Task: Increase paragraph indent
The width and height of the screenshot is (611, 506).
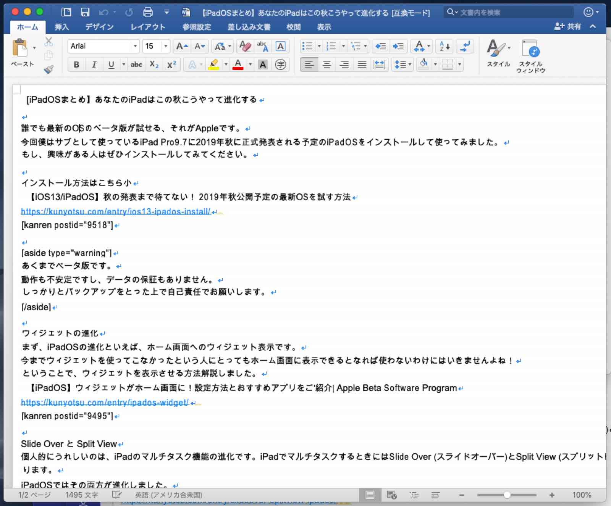Action: (398, 47)
